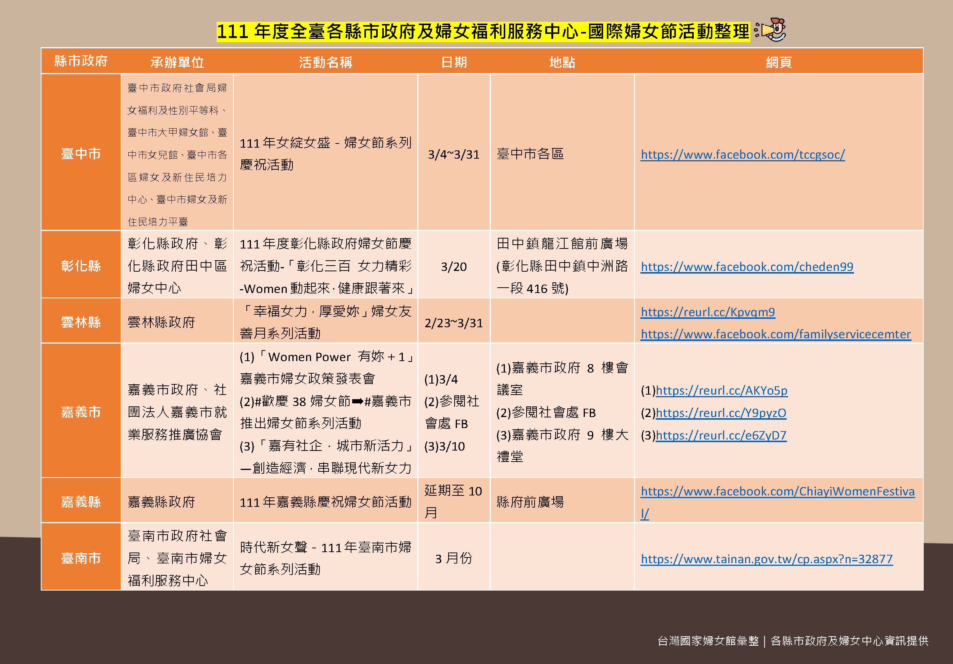The image size is (953, 664).
Task: Open the Changhua cheden99 Facebook link
Action: [747, 267]
